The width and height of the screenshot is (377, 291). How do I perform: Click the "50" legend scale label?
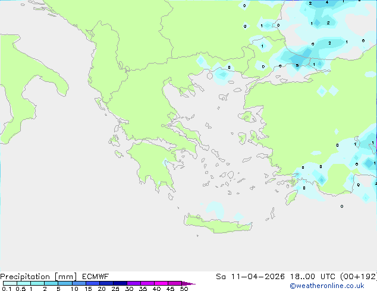184,289
